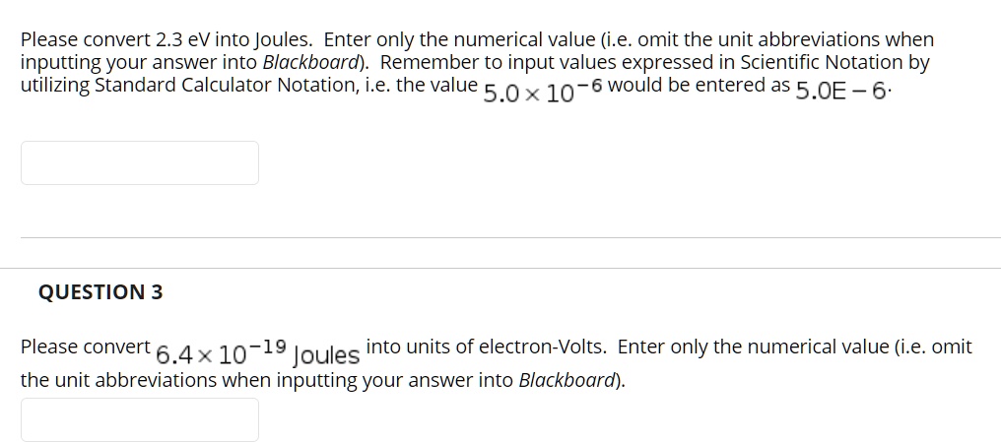Focus the Question 3 answer input field

click(x=139, y=419)
